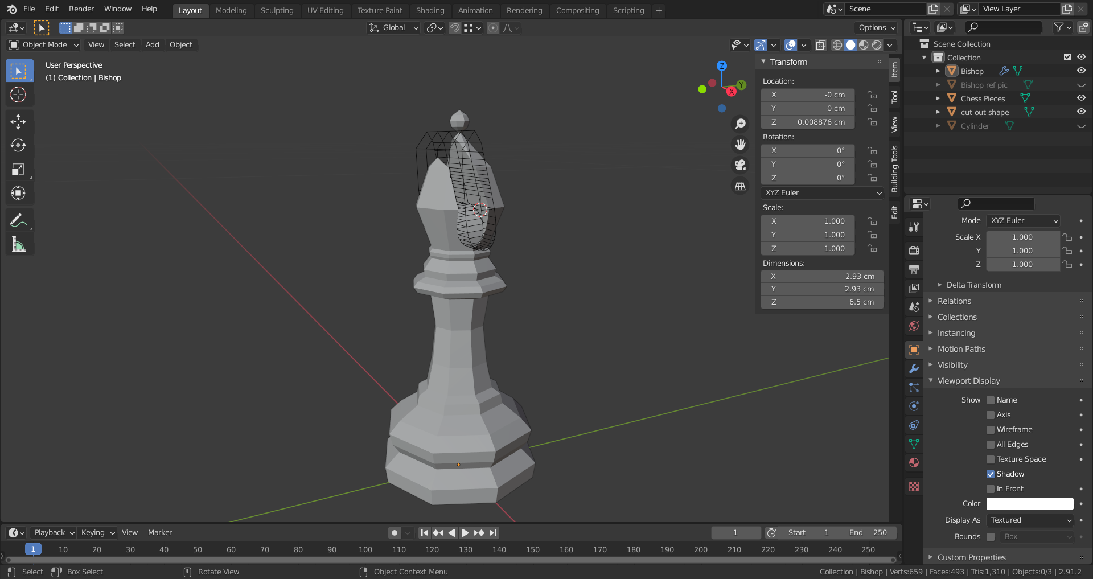
Task: Click the Options button in viewport header
Action: pyautogui.click(x=877, y=27)
